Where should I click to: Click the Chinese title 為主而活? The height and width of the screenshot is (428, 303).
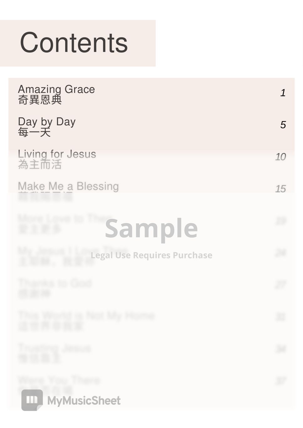coord(40,164)
